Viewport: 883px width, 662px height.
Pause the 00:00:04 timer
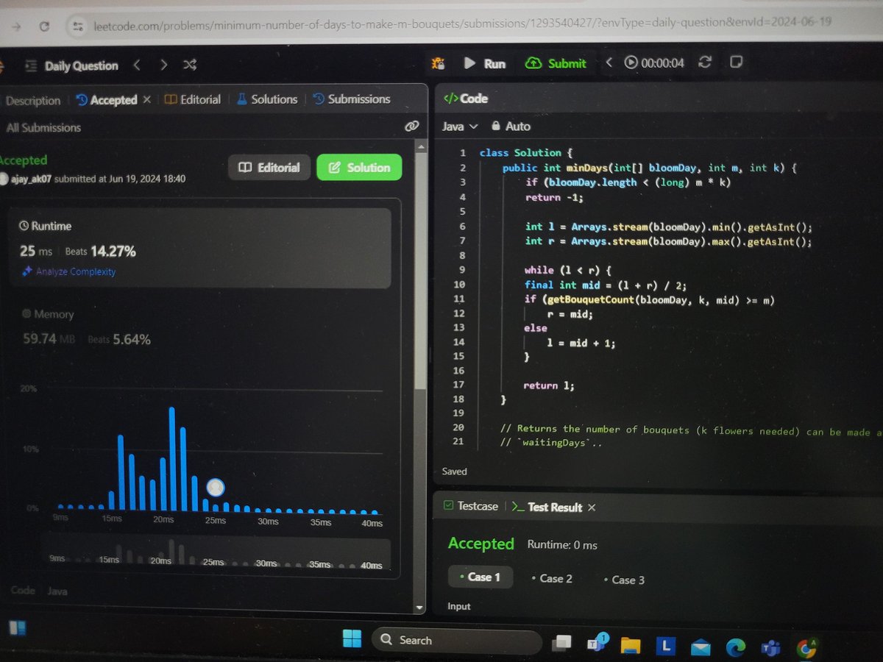click(631, 63)
